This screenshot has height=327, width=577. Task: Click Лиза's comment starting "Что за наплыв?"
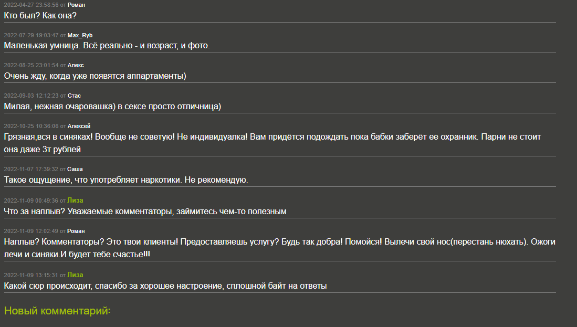145,212
